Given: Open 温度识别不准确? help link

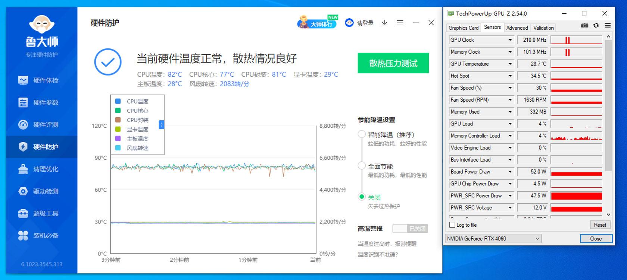Looking at the screenshot, I should (x=378, y=255).
